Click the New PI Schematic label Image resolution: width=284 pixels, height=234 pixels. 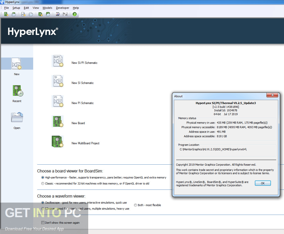(x=83, y=103)
